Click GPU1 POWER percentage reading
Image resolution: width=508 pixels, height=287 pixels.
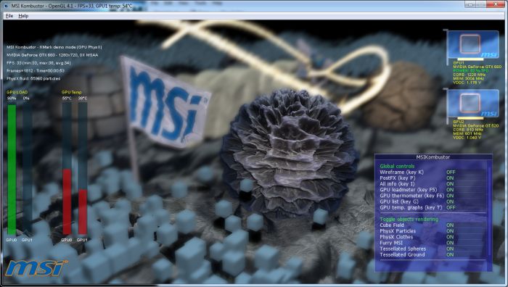point(471,70)
